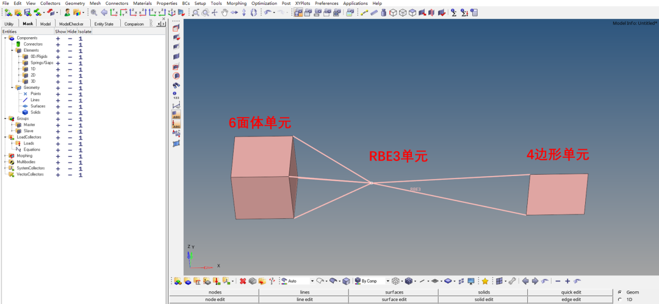Click the undo arrow icon in top toolbar
This screenshot has width=659, height=304.
[x=268, y=12]
